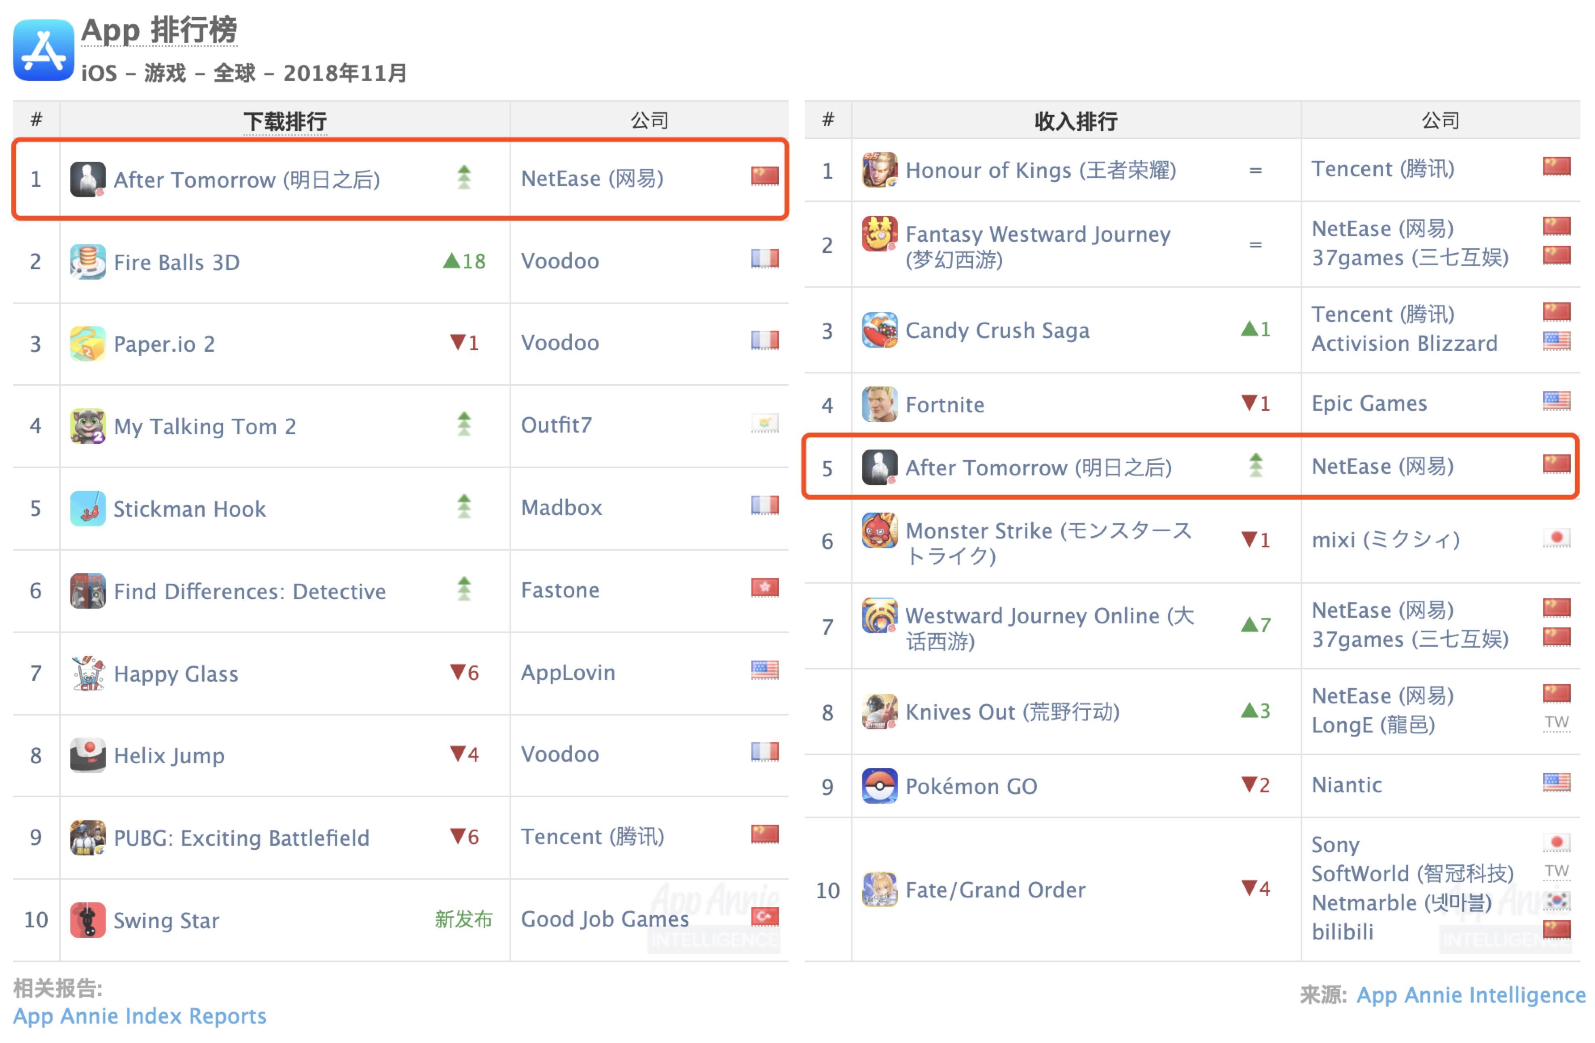Open the AppLovin company link

coord(568,673)
